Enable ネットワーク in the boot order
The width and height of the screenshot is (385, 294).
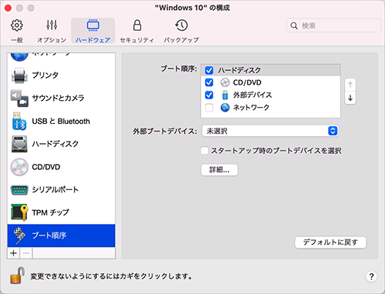pyautogui.click(x=209, y=108)
